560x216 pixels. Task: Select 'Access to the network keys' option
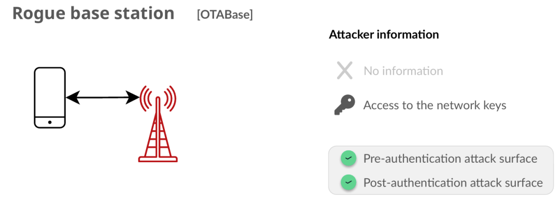click(x=435, y=105)
